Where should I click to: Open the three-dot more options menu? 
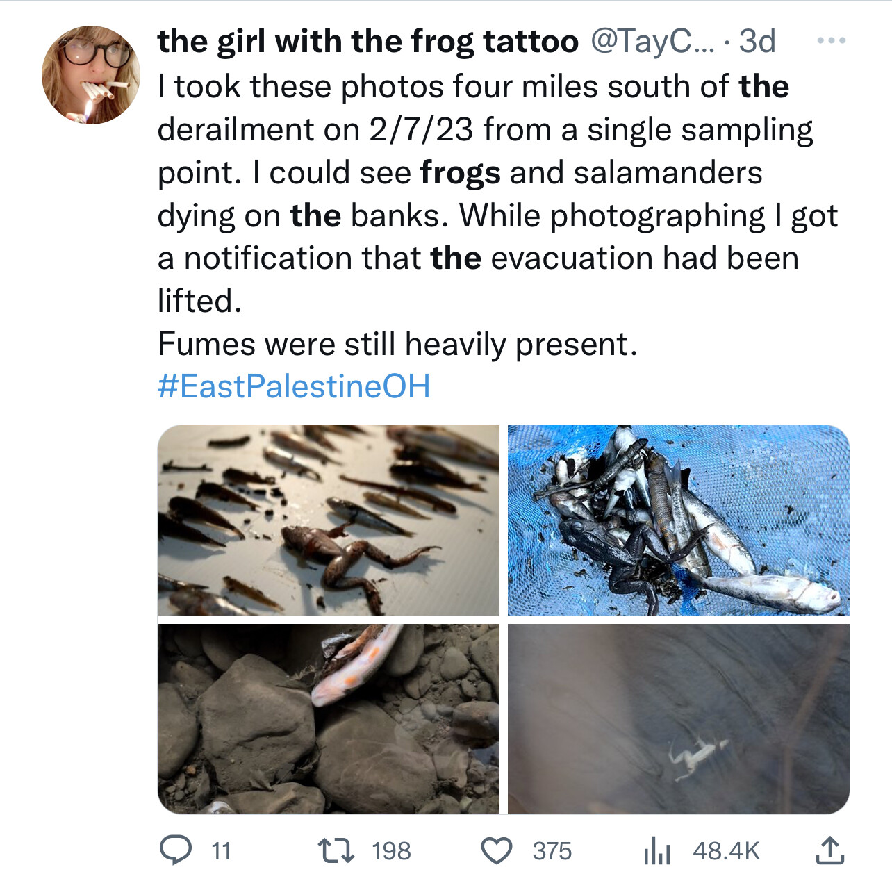[x=831, y=41]
